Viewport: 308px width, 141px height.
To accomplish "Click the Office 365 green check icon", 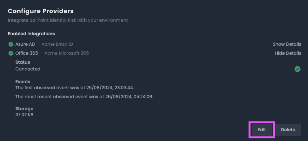I will [11, 53].
